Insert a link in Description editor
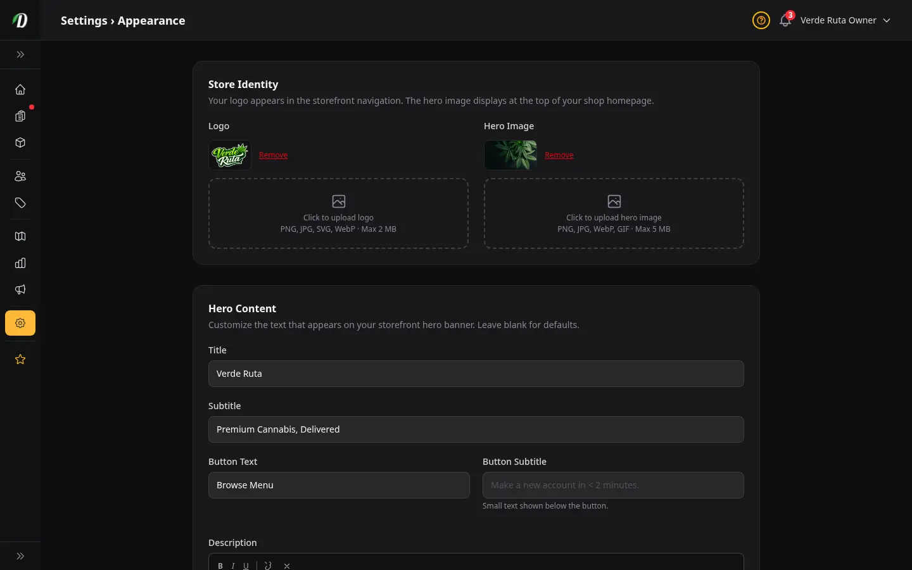Image resolution: width=912 pixels, height=570 pixels. [268, 566]
